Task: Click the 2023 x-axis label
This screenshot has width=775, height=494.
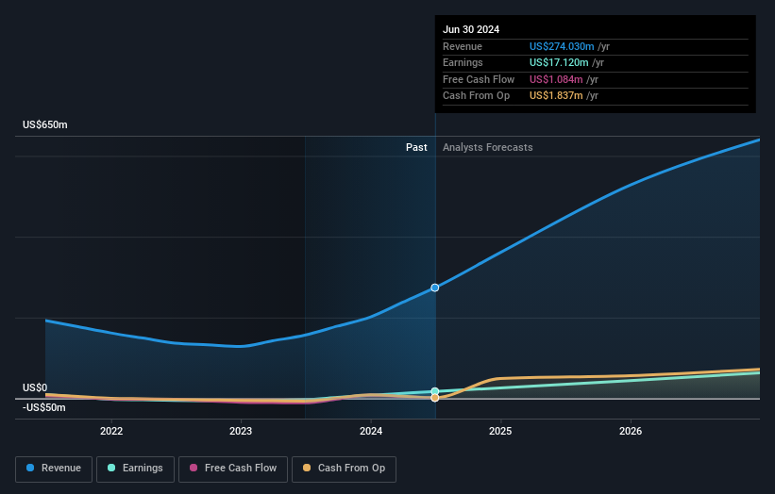Action: coord(241,431)
